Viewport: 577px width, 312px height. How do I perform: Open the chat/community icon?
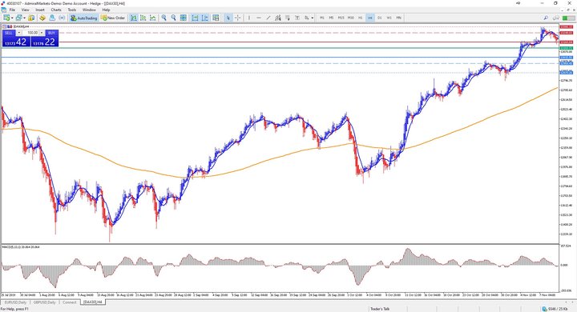click(555, 18)
